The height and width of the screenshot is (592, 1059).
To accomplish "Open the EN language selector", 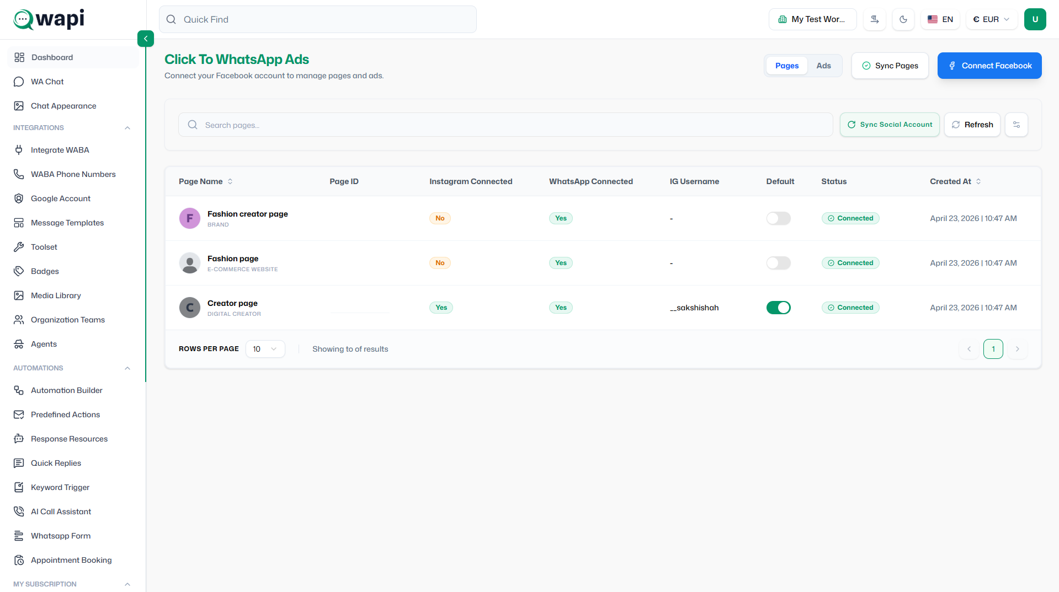I will (940, 19).
